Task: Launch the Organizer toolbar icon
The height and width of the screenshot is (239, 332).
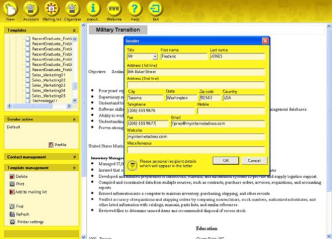Action: [x=72, y=9]
